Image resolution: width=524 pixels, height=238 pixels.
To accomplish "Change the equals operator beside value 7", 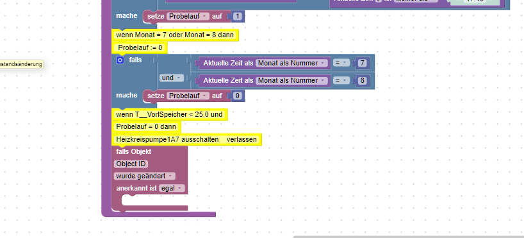I will coord(341,63).
